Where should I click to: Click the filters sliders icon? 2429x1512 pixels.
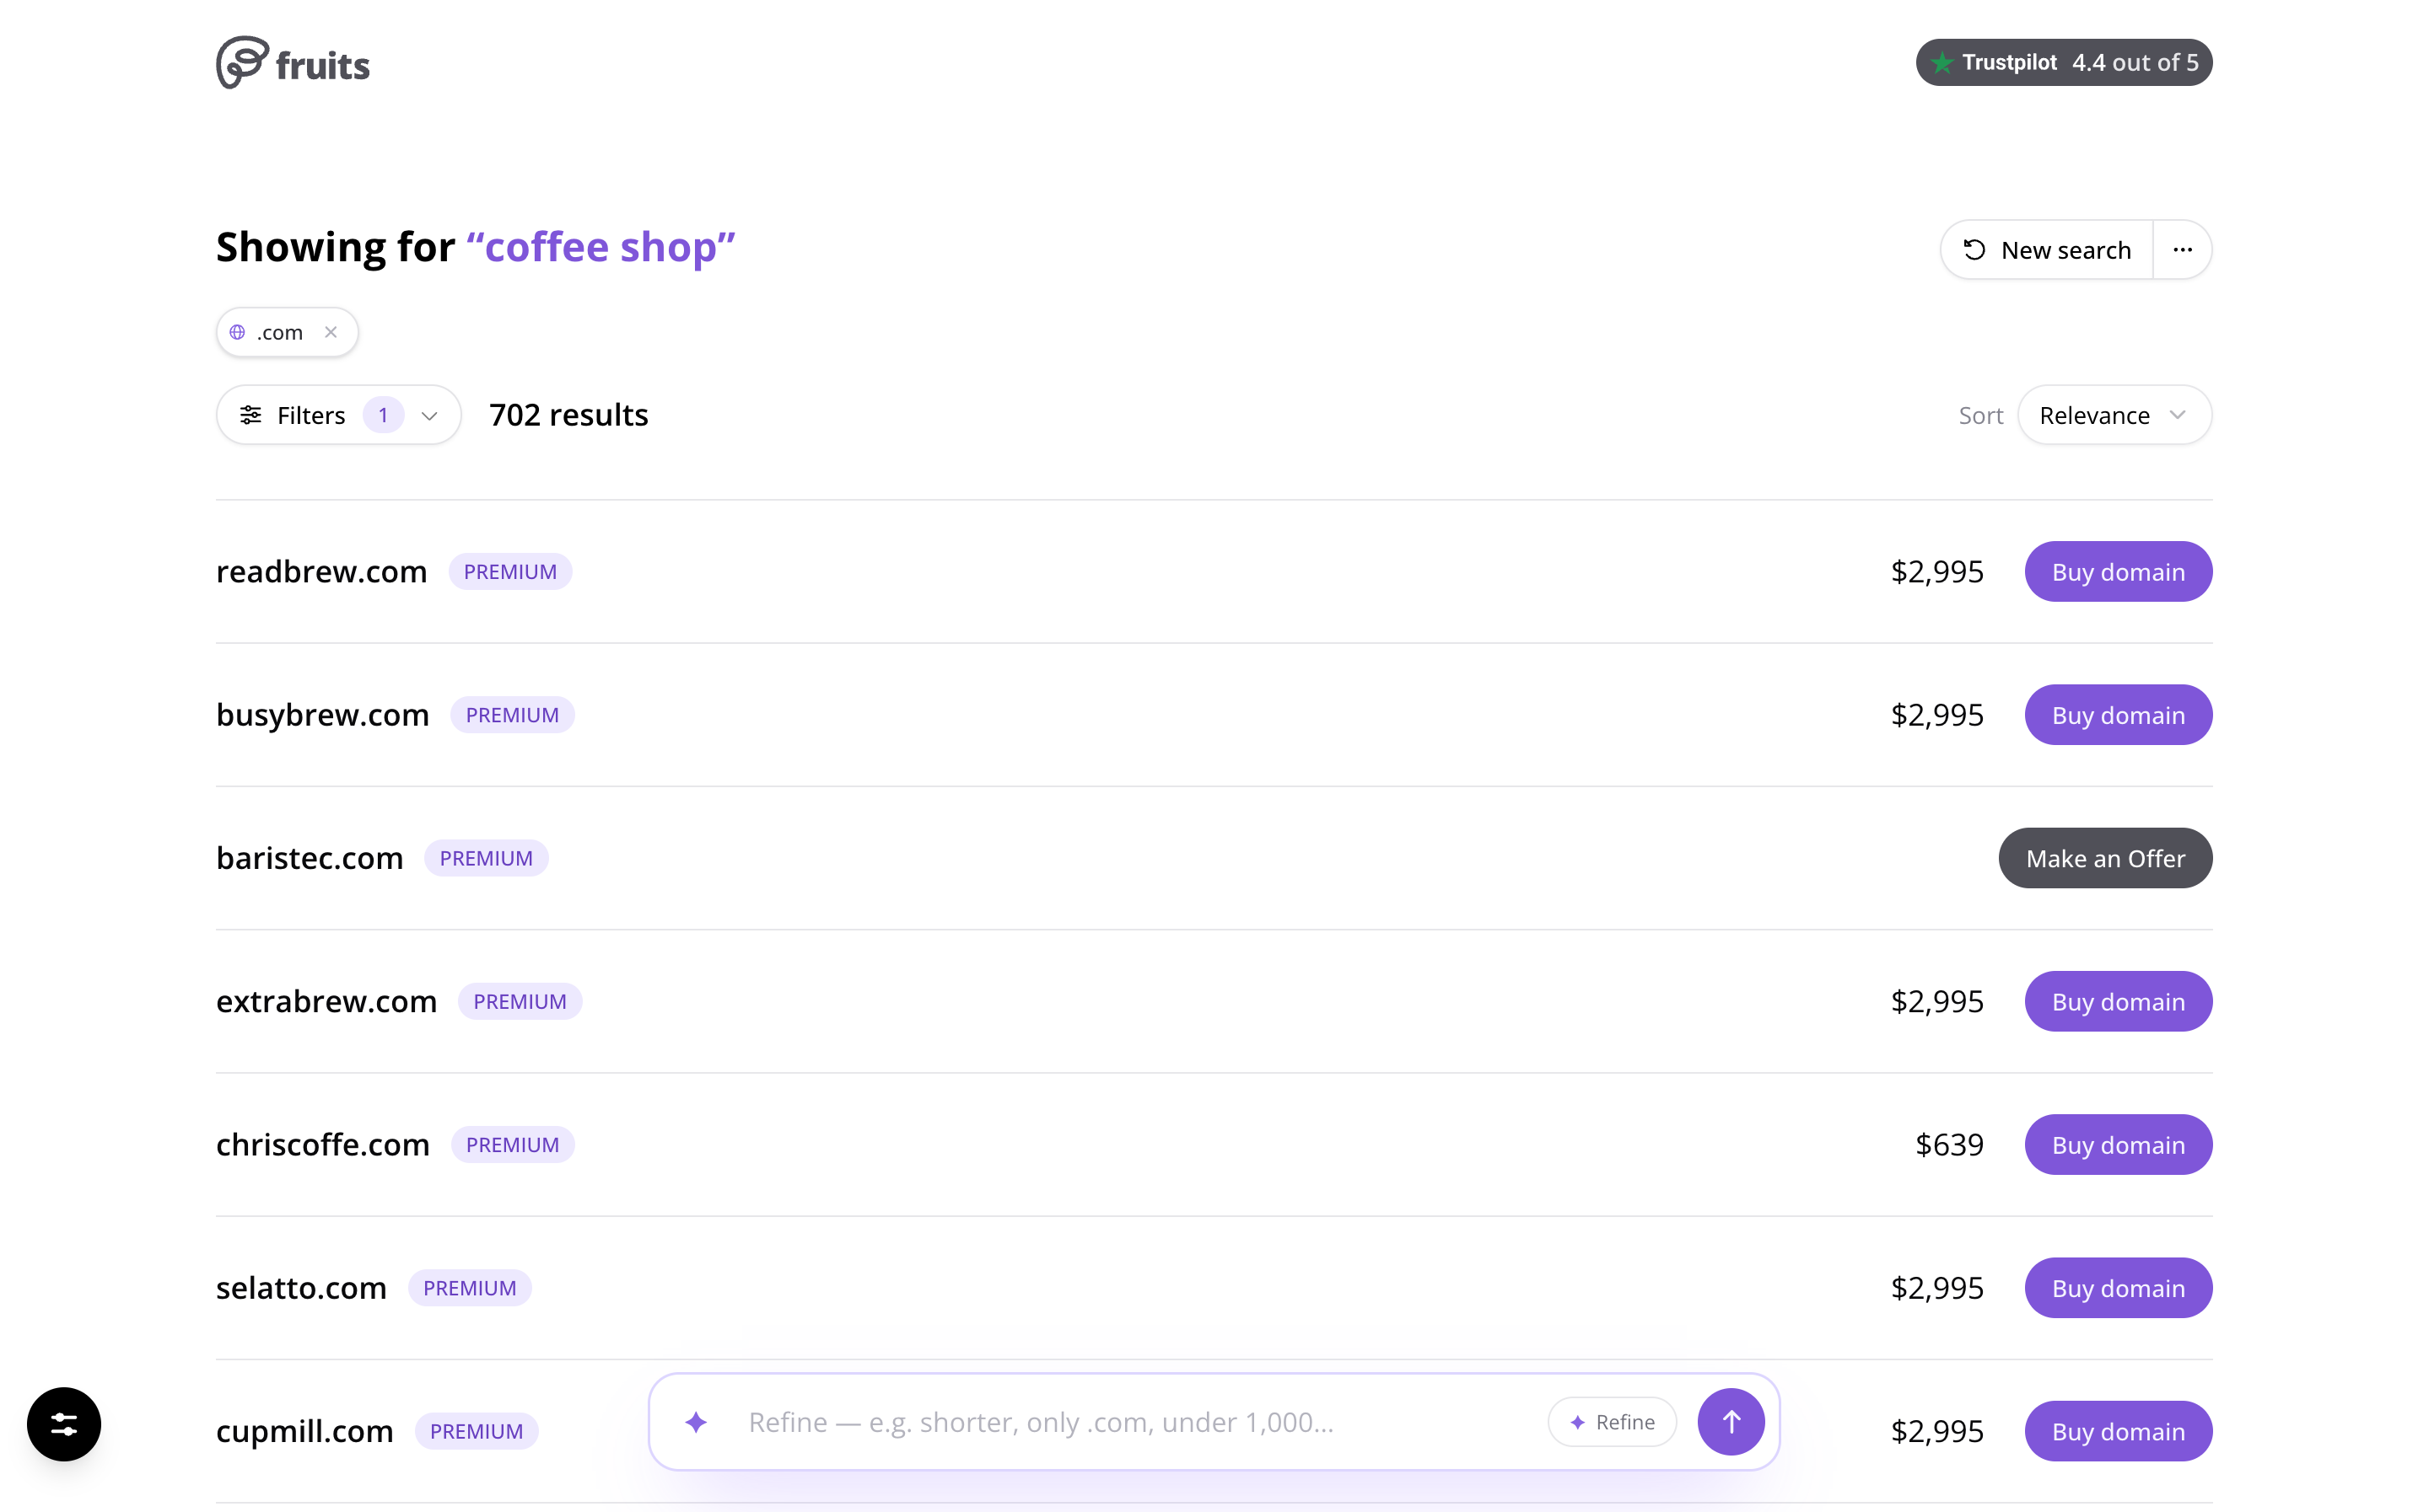pyautogui.click(x=250, y=415)
